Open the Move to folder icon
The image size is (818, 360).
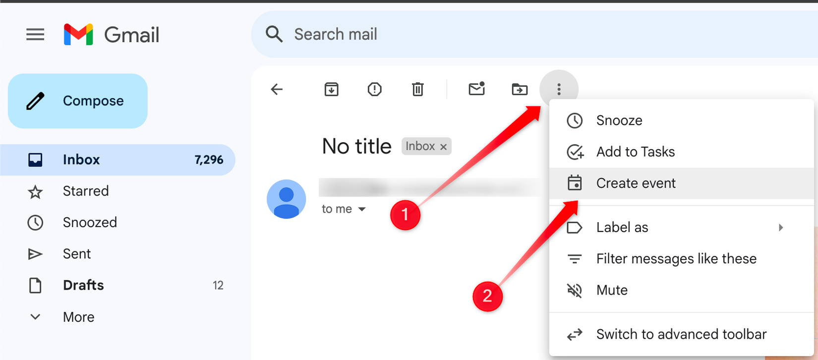pos(520,89)
